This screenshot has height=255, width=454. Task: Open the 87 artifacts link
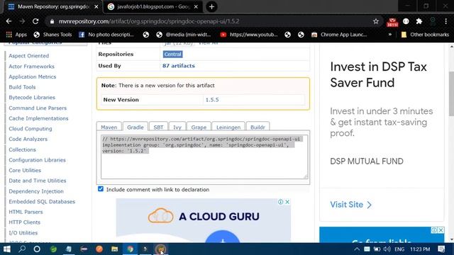point(178,66)
